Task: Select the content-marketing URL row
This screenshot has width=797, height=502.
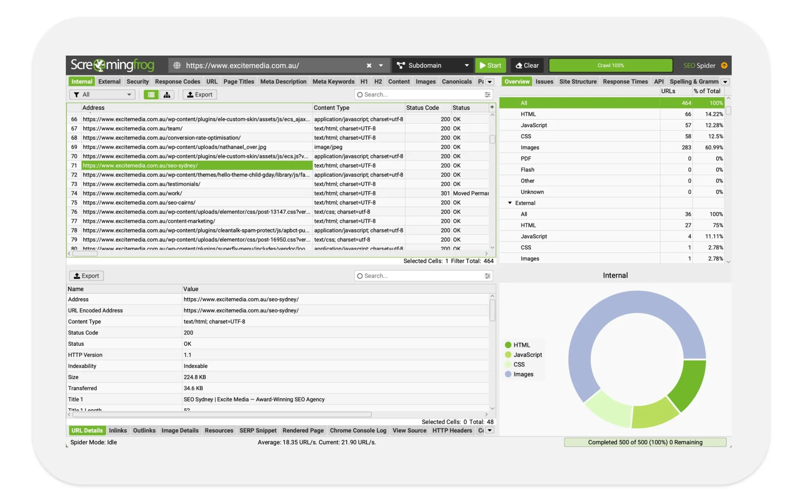Action: pos(197,221)
